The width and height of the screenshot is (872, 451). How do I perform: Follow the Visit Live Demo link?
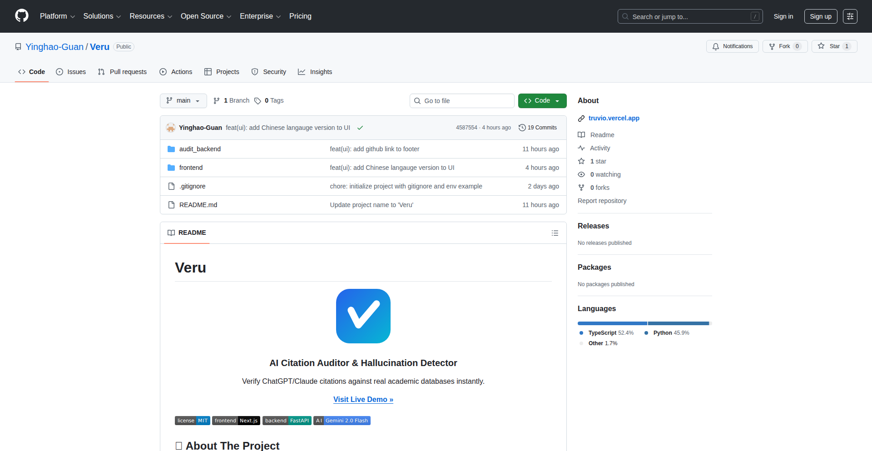click(x=363, y=399)
